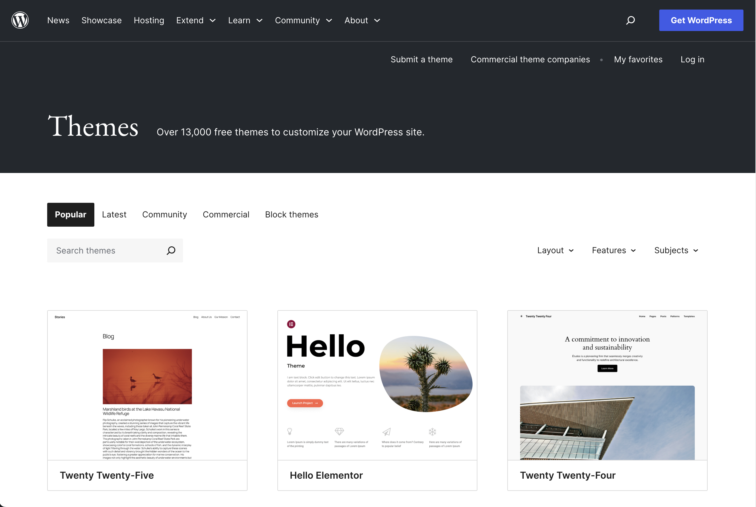Open the Subjects filter dropdown

[x=676, y=251]
